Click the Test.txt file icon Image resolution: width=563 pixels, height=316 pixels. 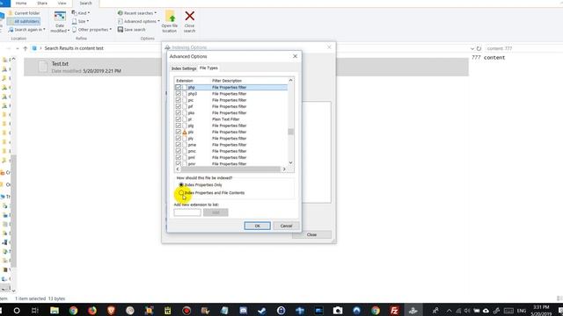tap(43, 67)
